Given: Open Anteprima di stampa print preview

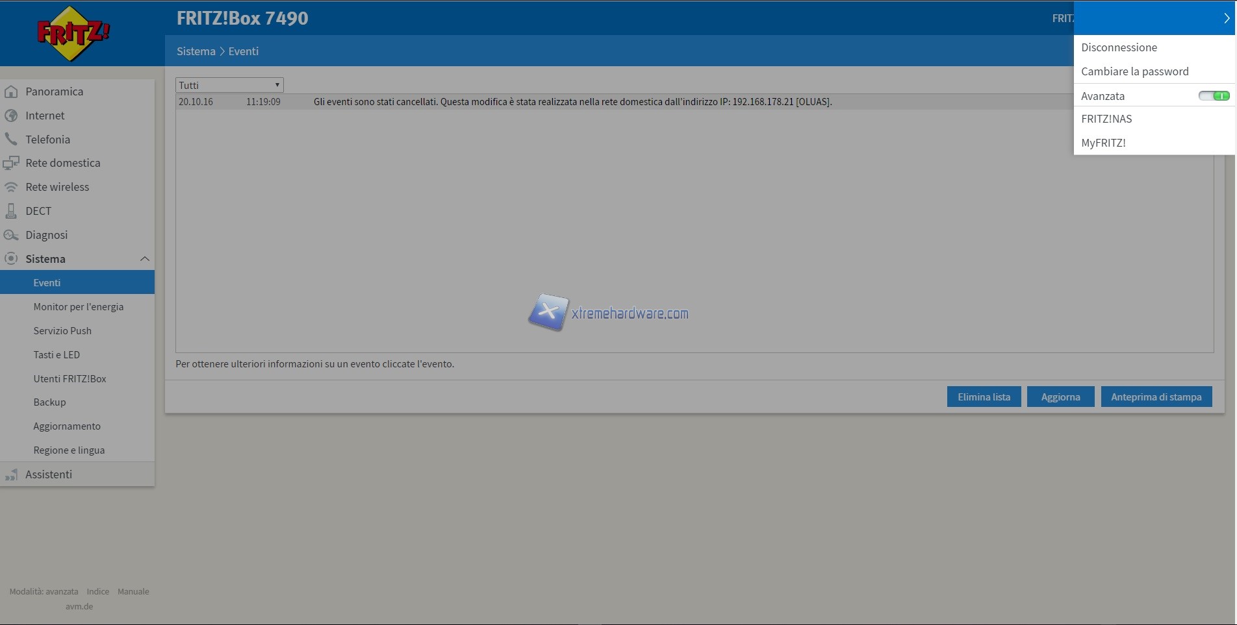Looking at the screenshot, I should (1156, 397).
